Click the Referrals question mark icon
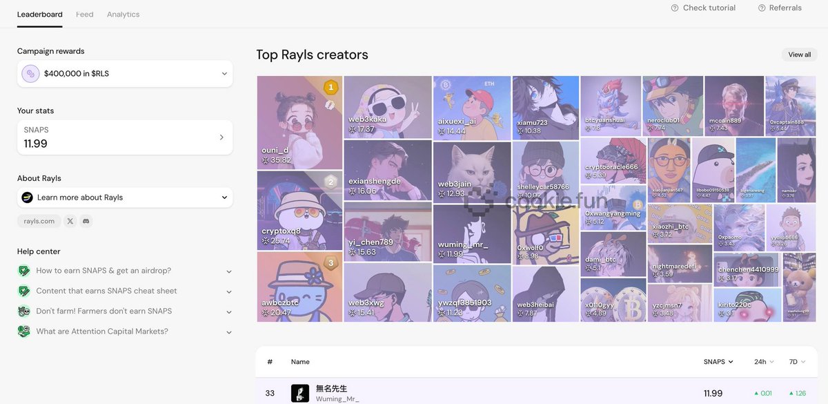 762,8
